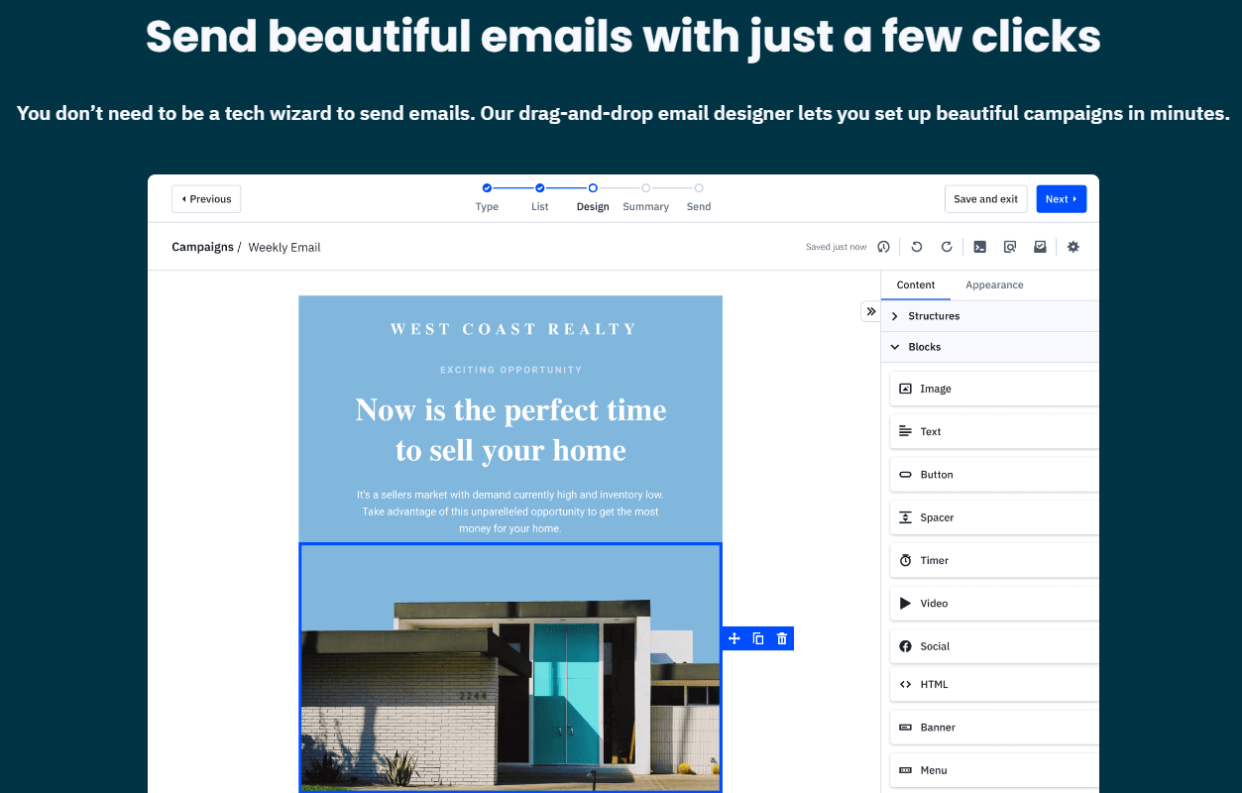Image resolution: width=1242 pixels, height=793 pixels.
Task: Click the Save and exit button
Action: (x=985, y=198)
